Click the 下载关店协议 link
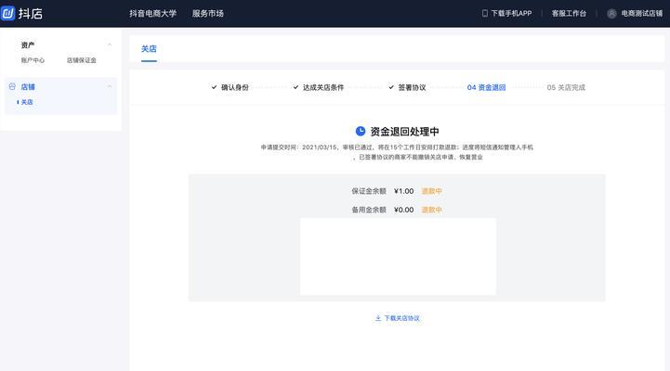The image size is (670, 371). pyautogui.click(x=401, y=318)
